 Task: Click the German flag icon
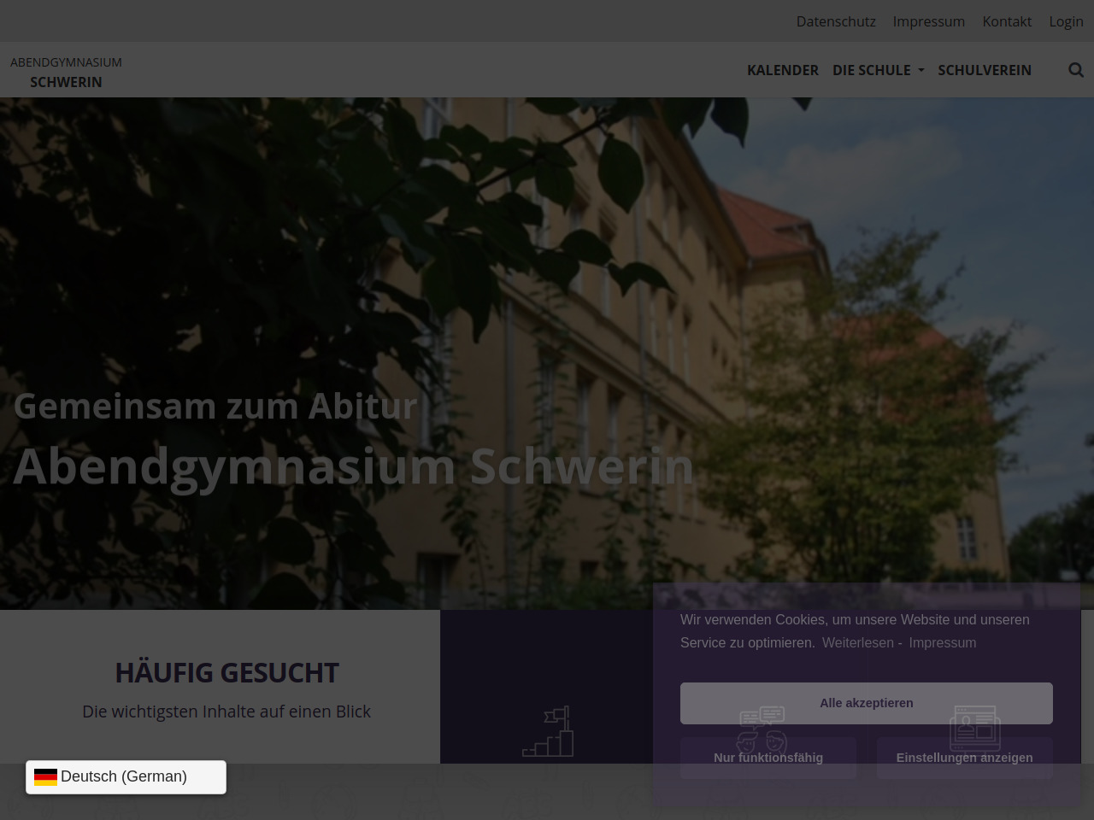tap(45, 776)
